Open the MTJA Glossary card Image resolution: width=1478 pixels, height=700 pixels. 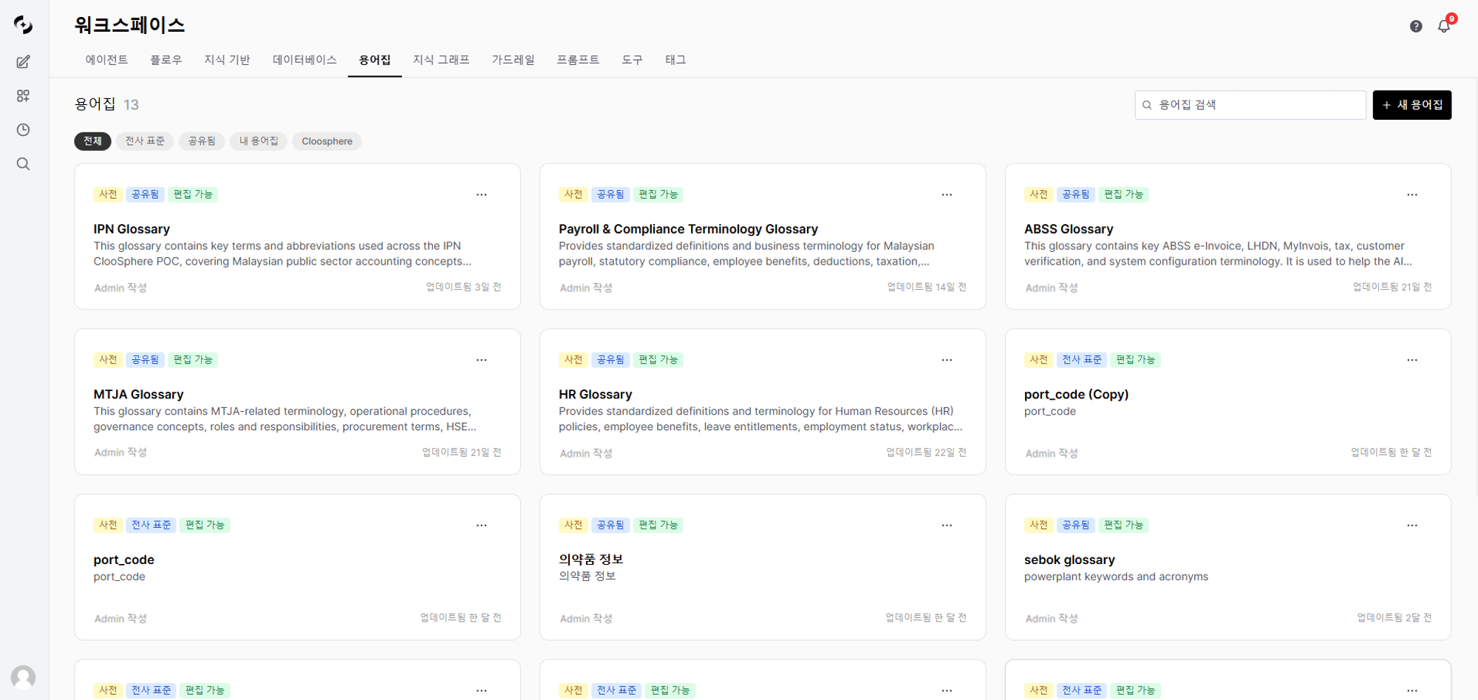[297, 402]
